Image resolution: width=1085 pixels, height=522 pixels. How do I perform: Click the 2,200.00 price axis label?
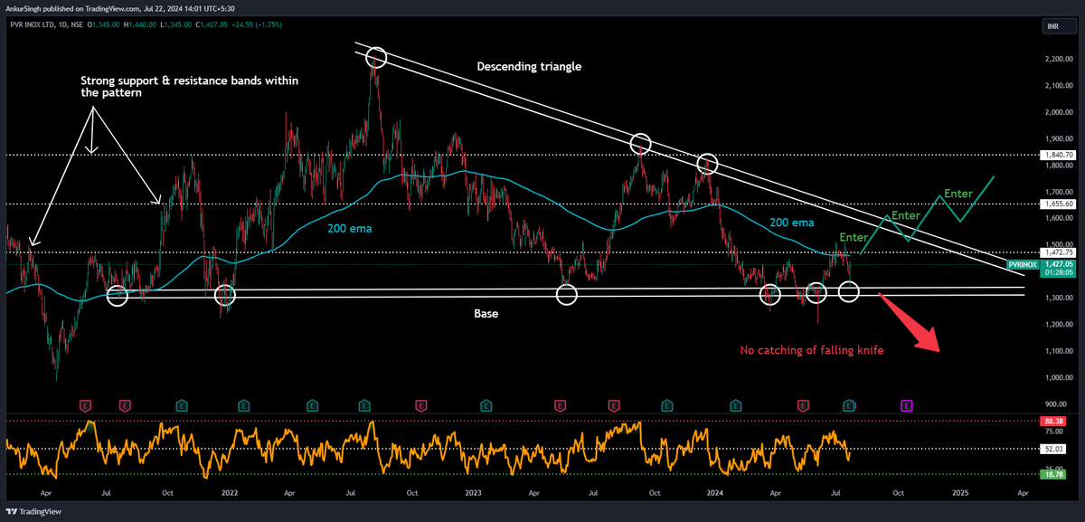point(1059,59)
